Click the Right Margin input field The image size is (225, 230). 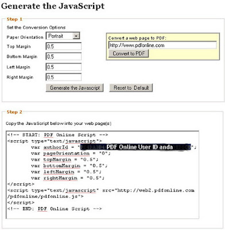tap(64, 77)
